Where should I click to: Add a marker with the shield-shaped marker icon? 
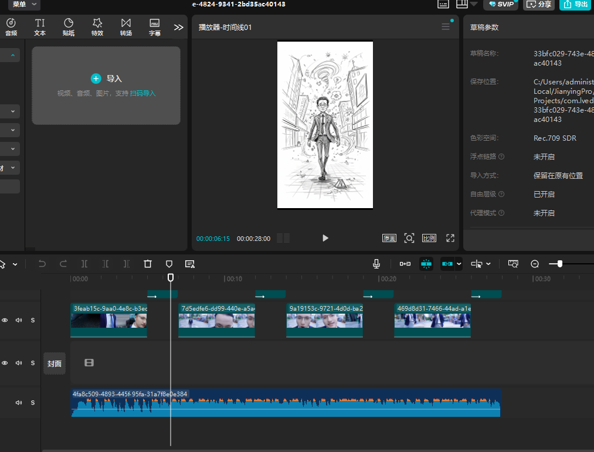[169, 264]
